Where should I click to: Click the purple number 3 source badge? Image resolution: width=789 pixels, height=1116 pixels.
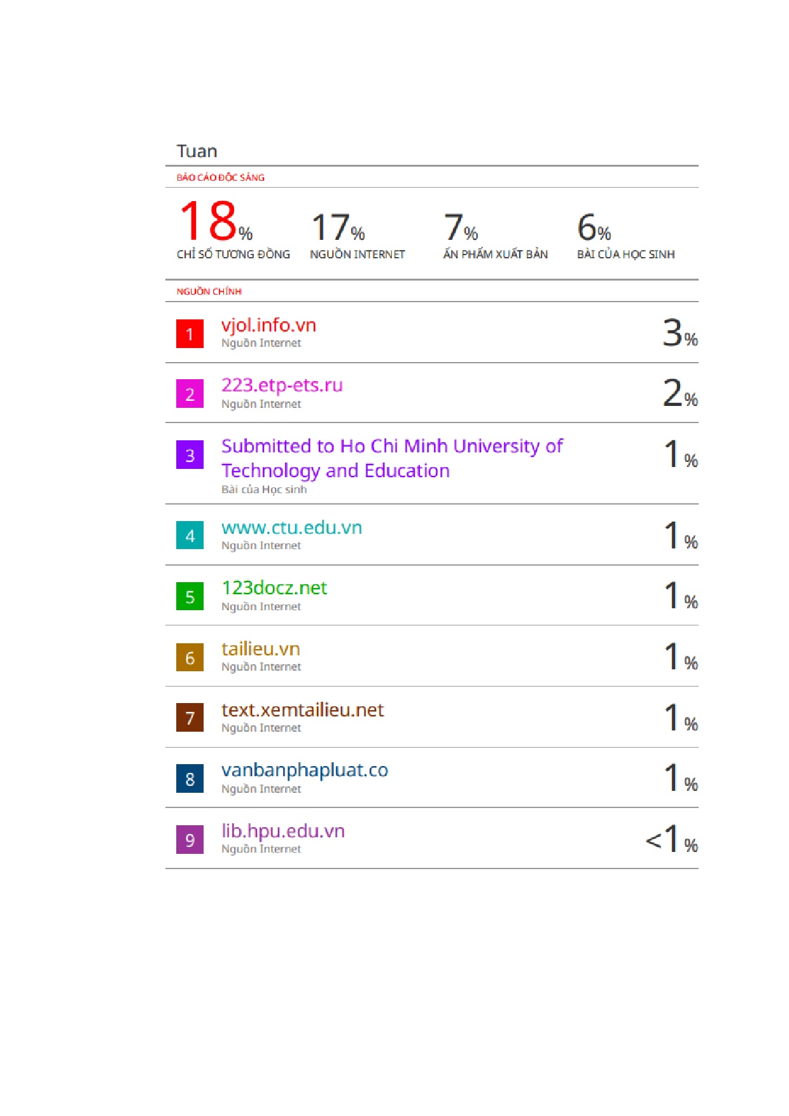[x=190, y=455]
